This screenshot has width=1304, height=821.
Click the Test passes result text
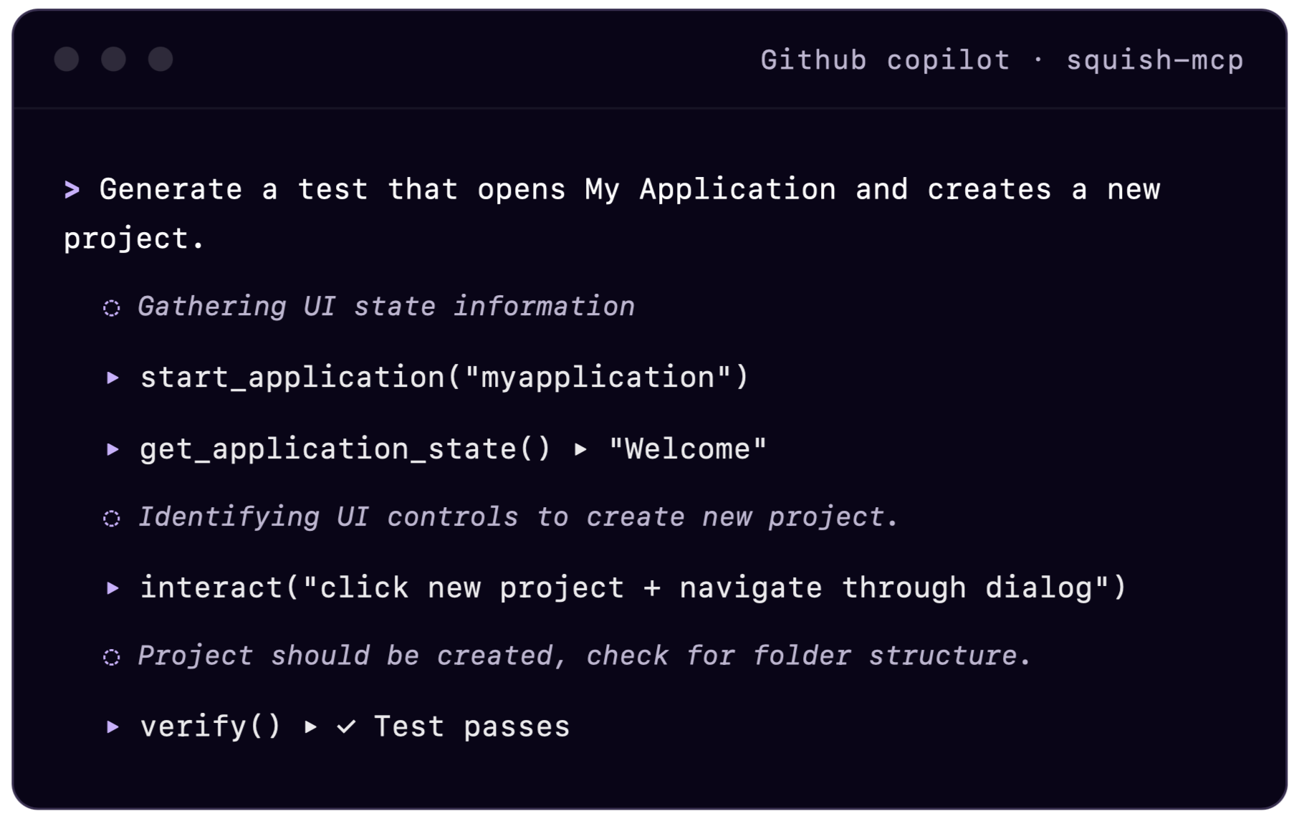(472, 727)
